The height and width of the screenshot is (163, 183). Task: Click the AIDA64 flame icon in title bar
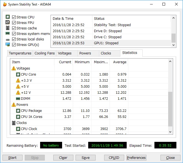tap(5, 4)
